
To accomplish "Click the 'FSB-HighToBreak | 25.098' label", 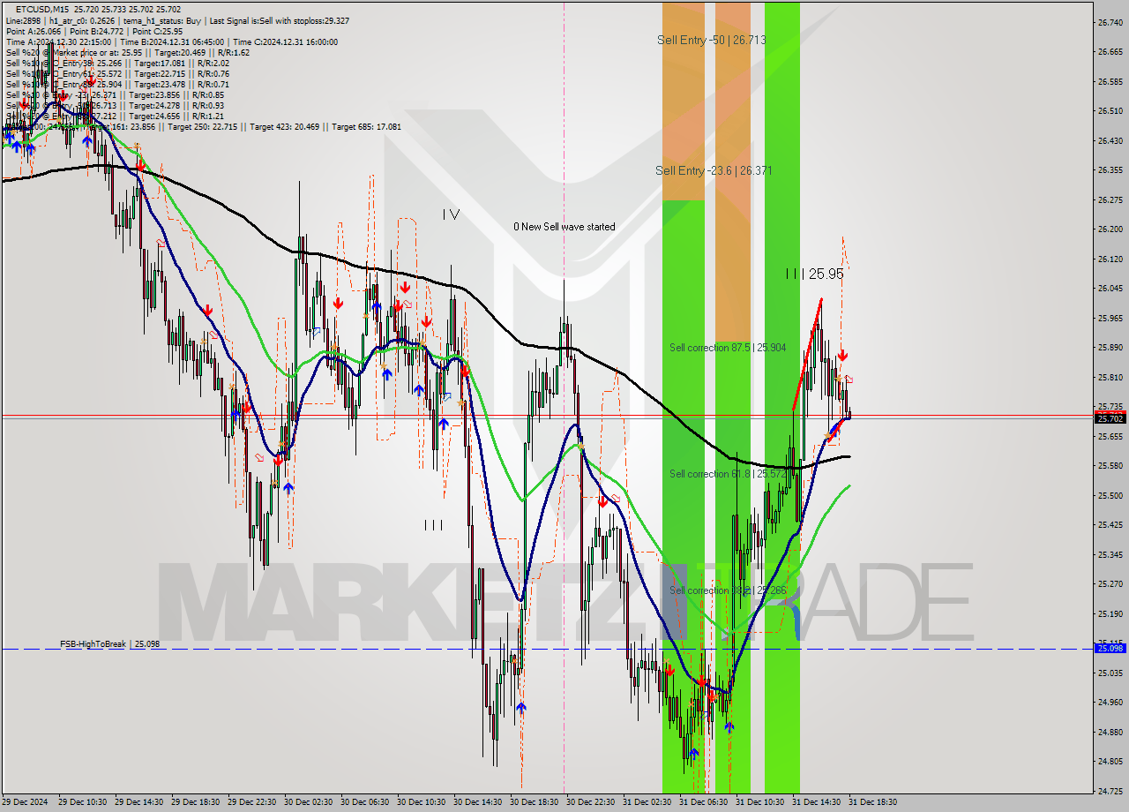I will pos(110,644).
